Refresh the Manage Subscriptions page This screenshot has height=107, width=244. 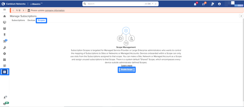(x=241, y=16)
